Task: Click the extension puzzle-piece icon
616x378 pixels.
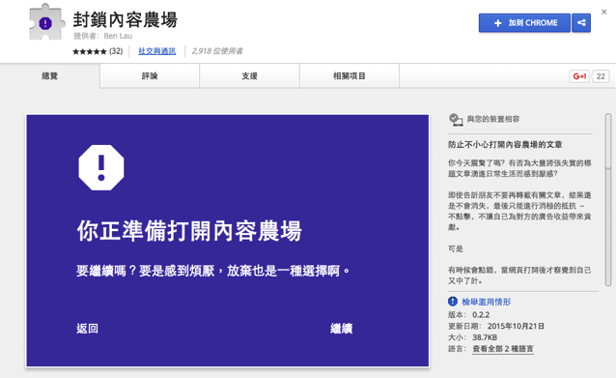Action: 46,22
